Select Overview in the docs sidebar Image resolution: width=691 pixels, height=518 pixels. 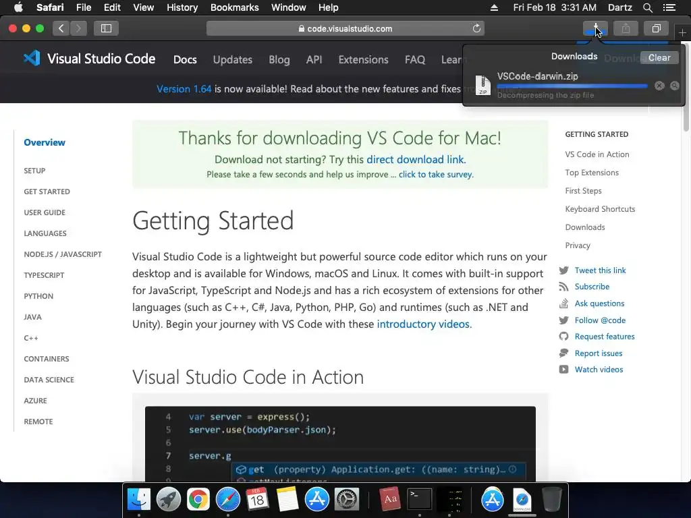click(45, 142)
